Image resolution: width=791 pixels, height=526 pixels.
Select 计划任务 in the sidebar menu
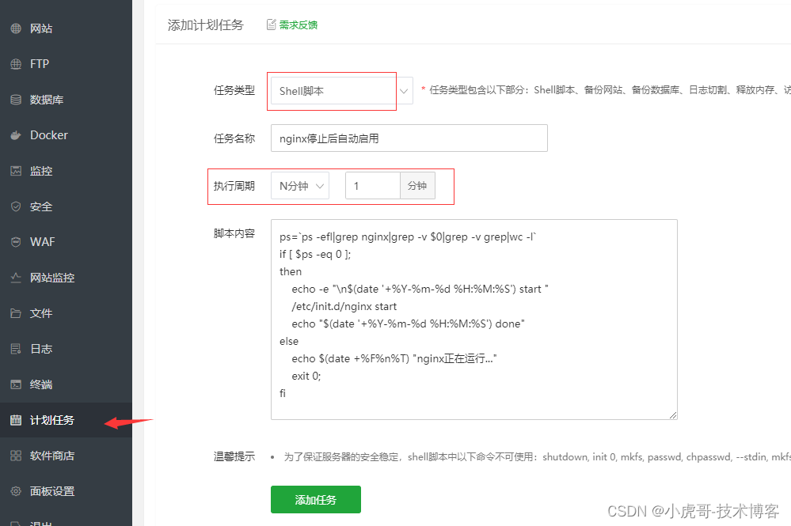pyautogui.click(x=52, y=420)
